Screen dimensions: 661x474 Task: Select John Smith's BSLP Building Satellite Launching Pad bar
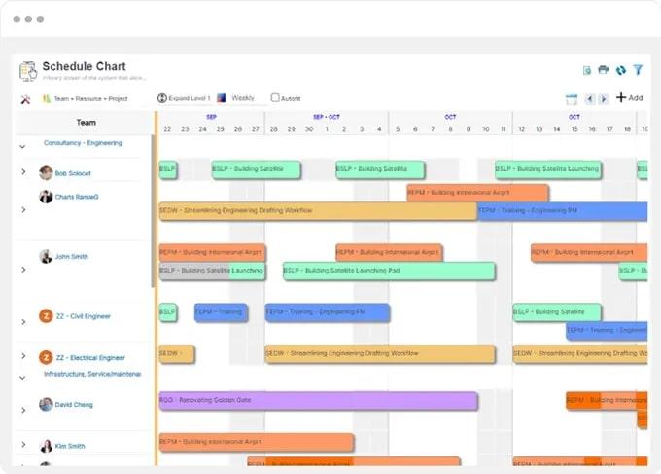click(389, 271)
